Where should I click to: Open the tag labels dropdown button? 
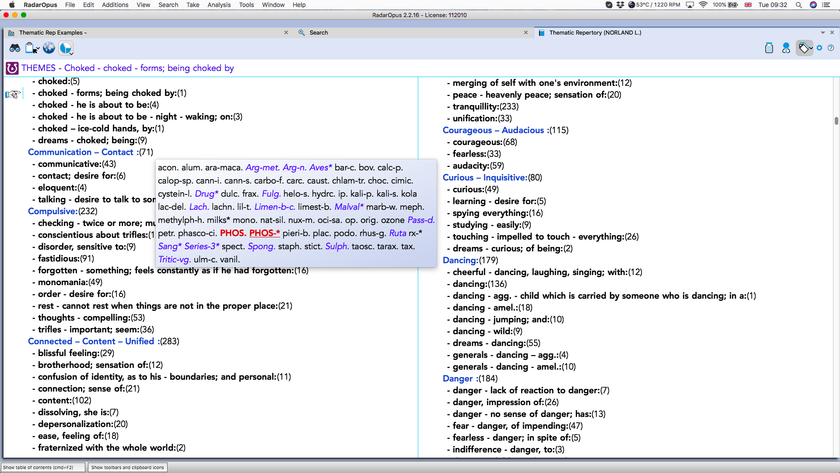click(x=805, y=48)
